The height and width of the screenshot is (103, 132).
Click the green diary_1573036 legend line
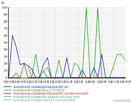7,90
